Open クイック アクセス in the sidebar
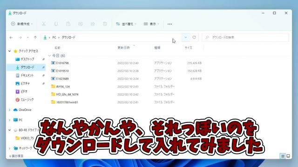Image resolution: width=298 pixels, height=167 pixels. [28, 51]
